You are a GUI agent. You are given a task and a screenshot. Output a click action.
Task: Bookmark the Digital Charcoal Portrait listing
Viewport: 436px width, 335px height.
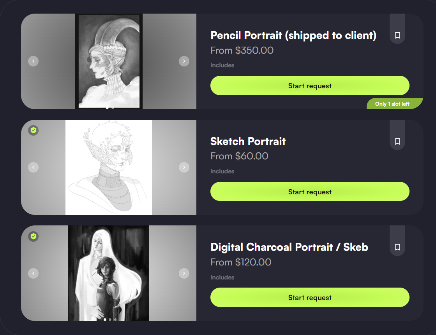pyautogui.click(x=397, y=247)
